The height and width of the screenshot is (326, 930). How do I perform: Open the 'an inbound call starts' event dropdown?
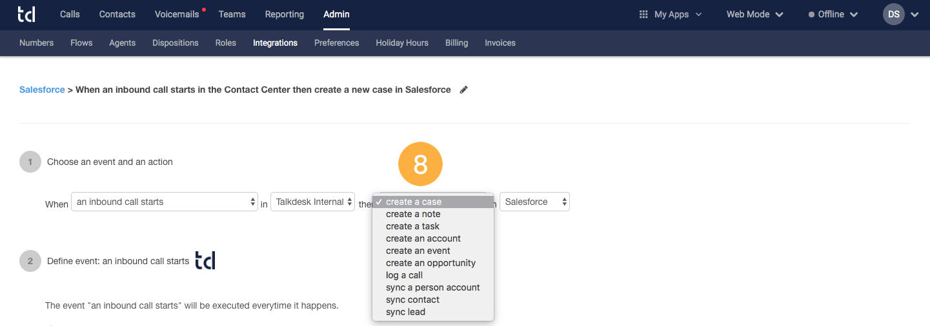tap(165, 202)
